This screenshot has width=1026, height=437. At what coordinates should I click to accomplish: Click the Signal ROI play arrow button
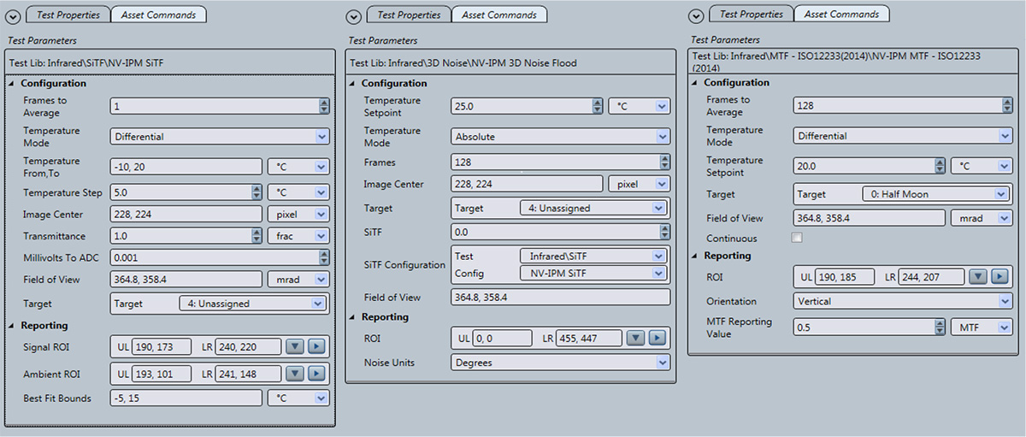pos(317,346)
